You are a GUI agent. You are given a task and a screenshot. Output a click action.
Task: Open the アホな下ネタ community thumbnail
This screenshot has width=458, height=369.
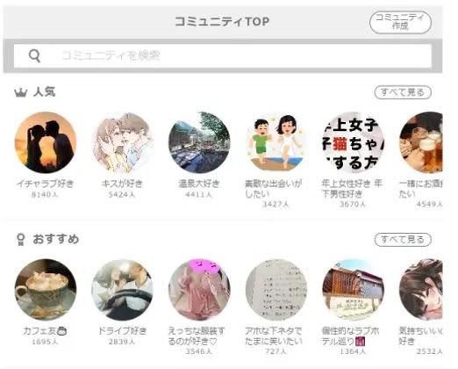pos(276,290)
